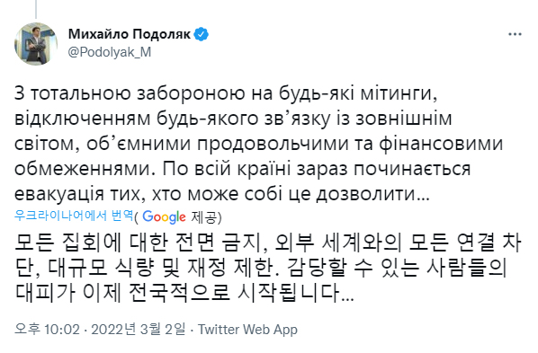Open Михайло Подоляк's profile avatar

pos(36,44)
